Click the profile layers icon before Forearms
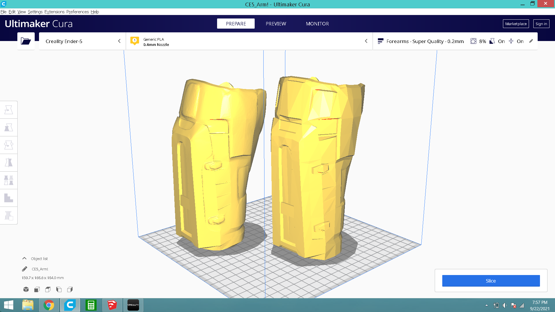This screenshot has height=312, width=555. pyautogui.click(x=380, y=41)
